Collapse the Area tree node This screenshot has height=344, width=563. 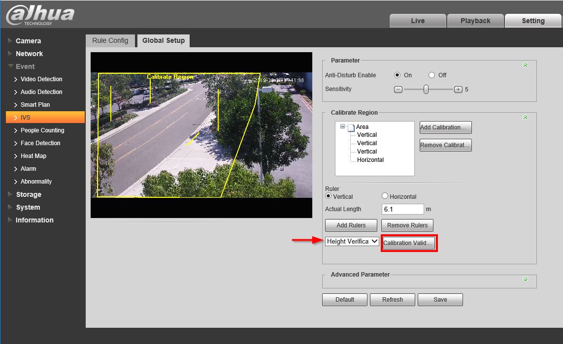[x=342, y=126]
